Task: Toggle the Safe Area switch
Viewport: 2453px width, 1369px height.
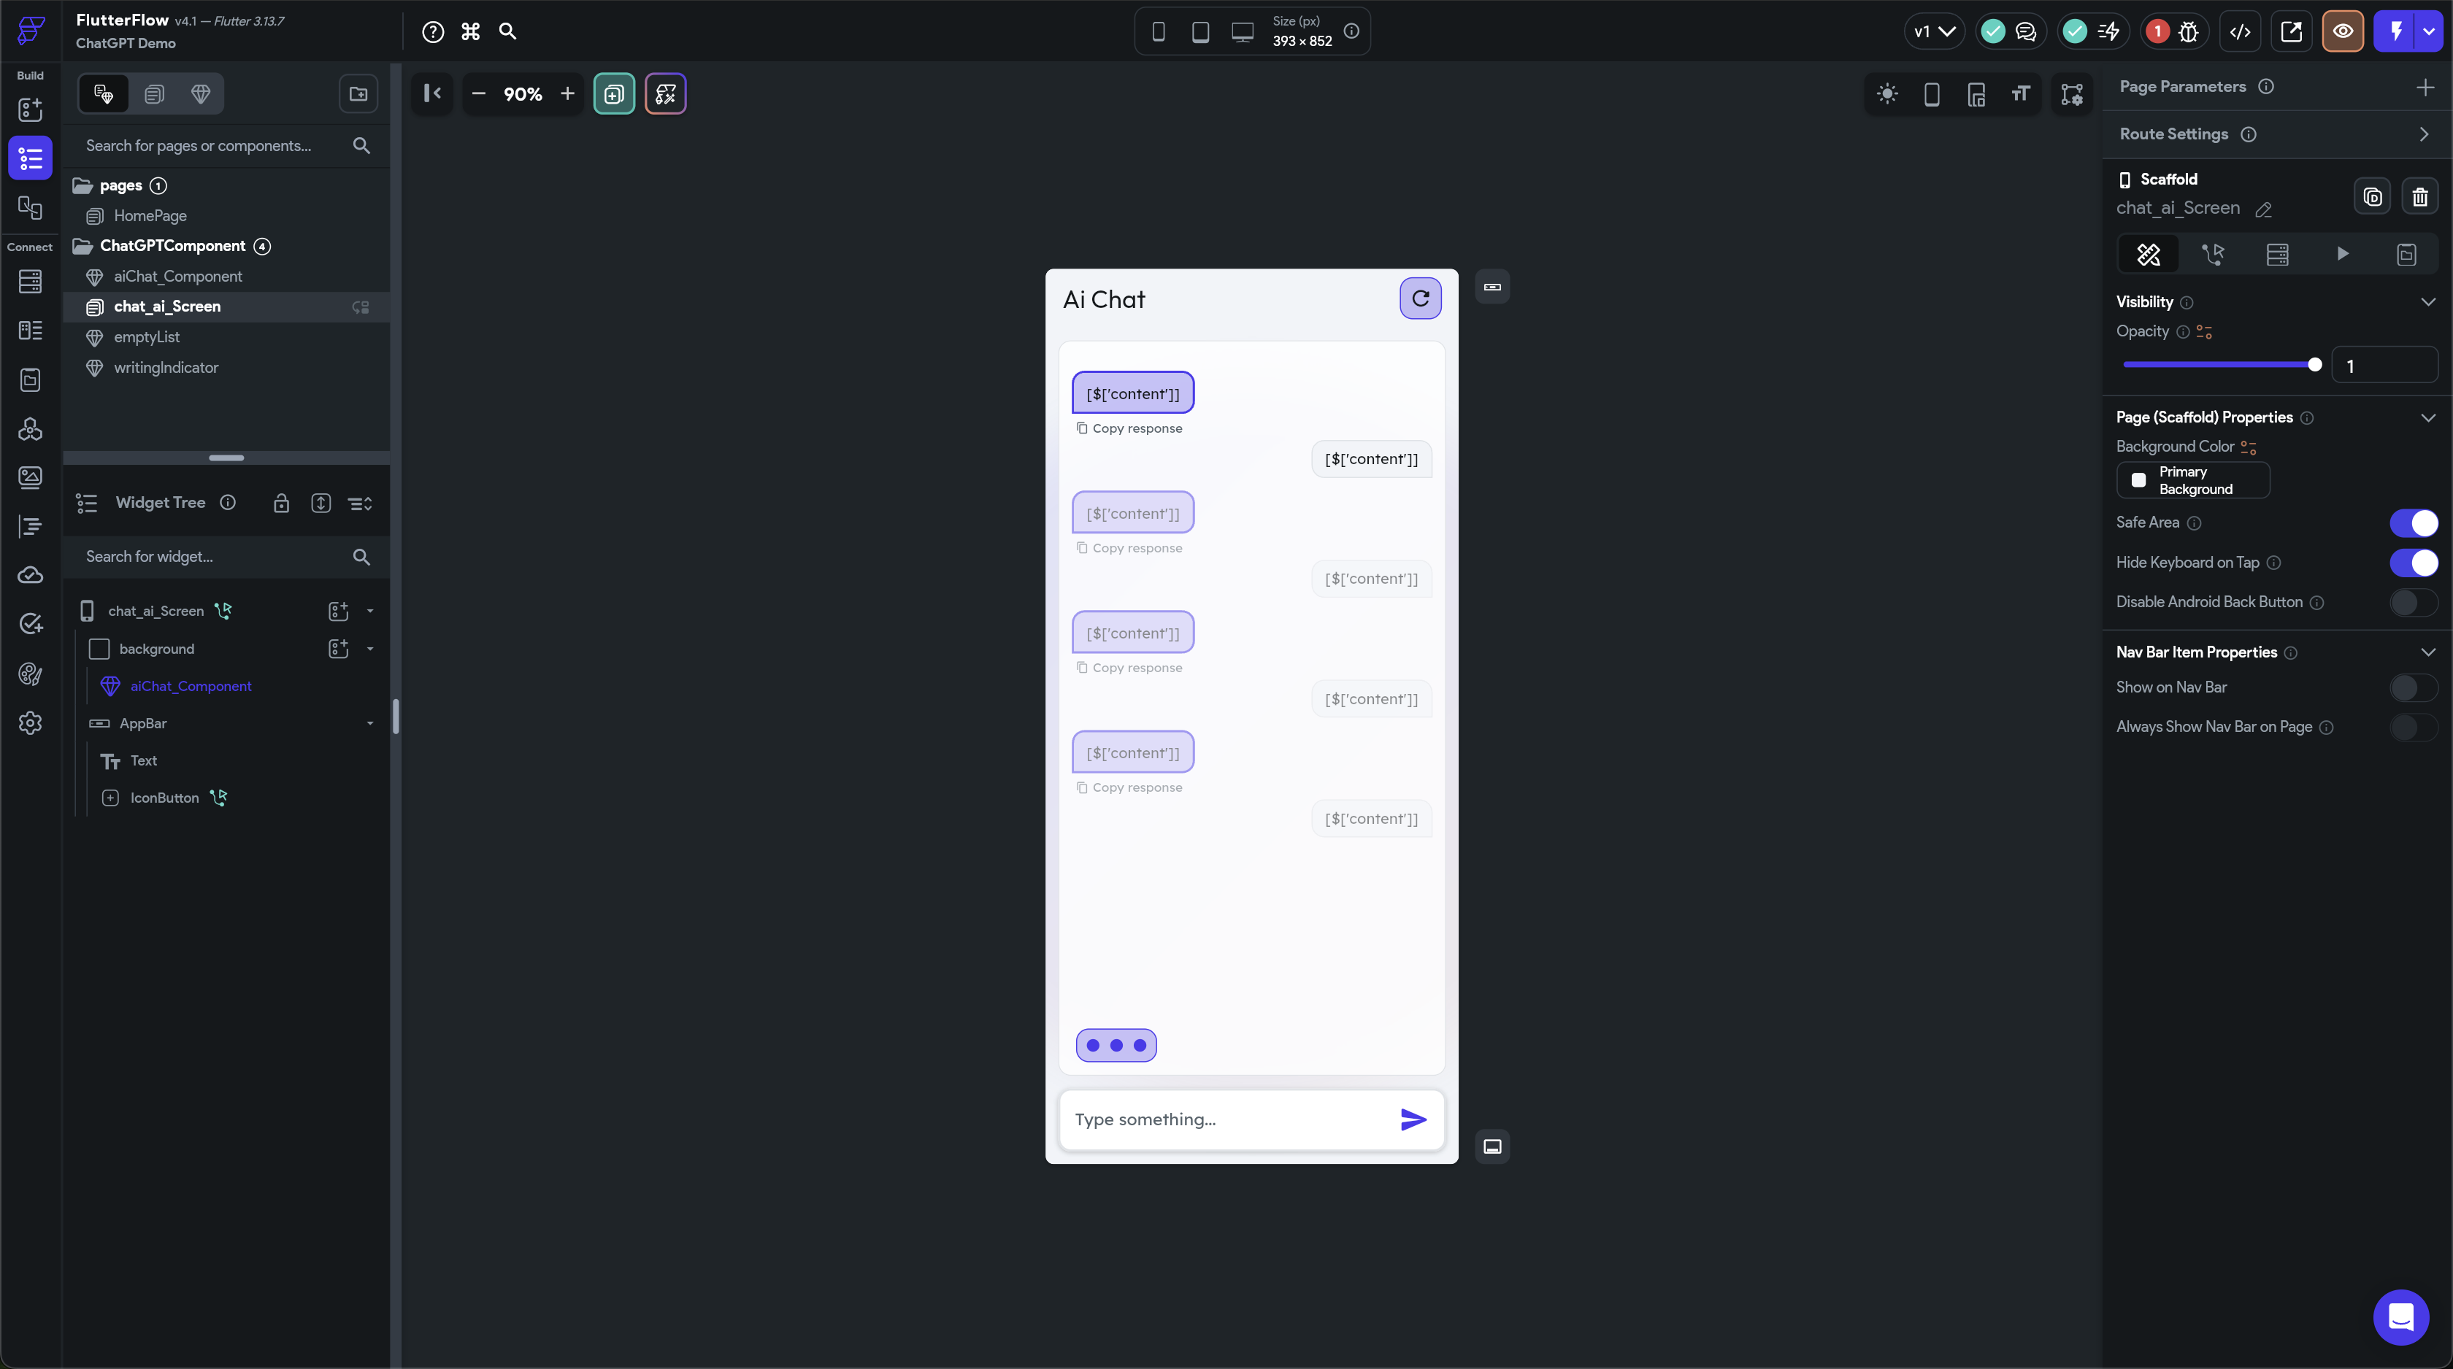Action: 2413,522
